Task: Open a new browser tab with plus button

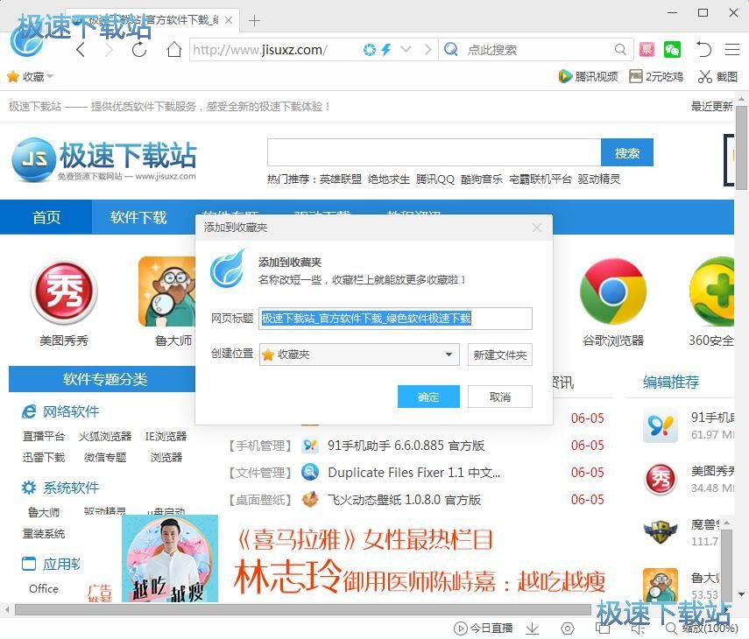Action: point(255,20)
